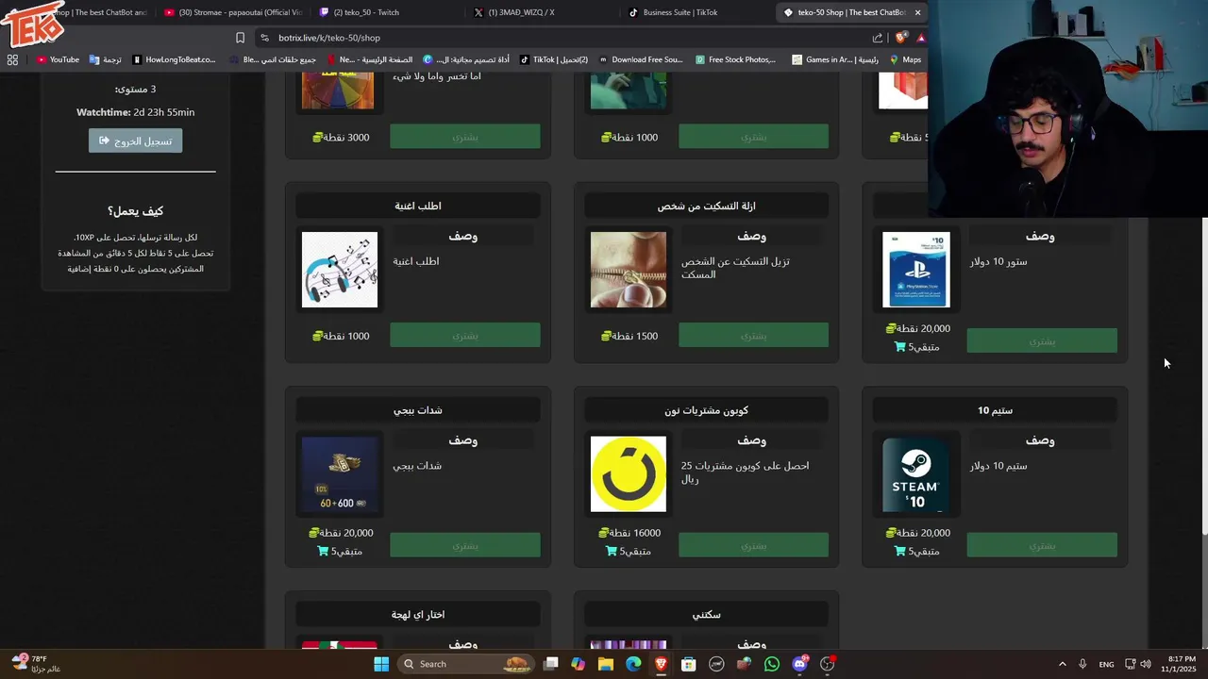Screen dimensions: 1208x679
Task: Click the Watchtime: 2d 23h 55min text
Action: click(136, 112)
